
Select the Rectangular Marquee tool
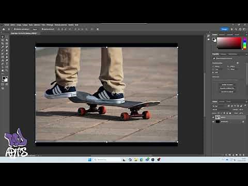tap(7, 37)
